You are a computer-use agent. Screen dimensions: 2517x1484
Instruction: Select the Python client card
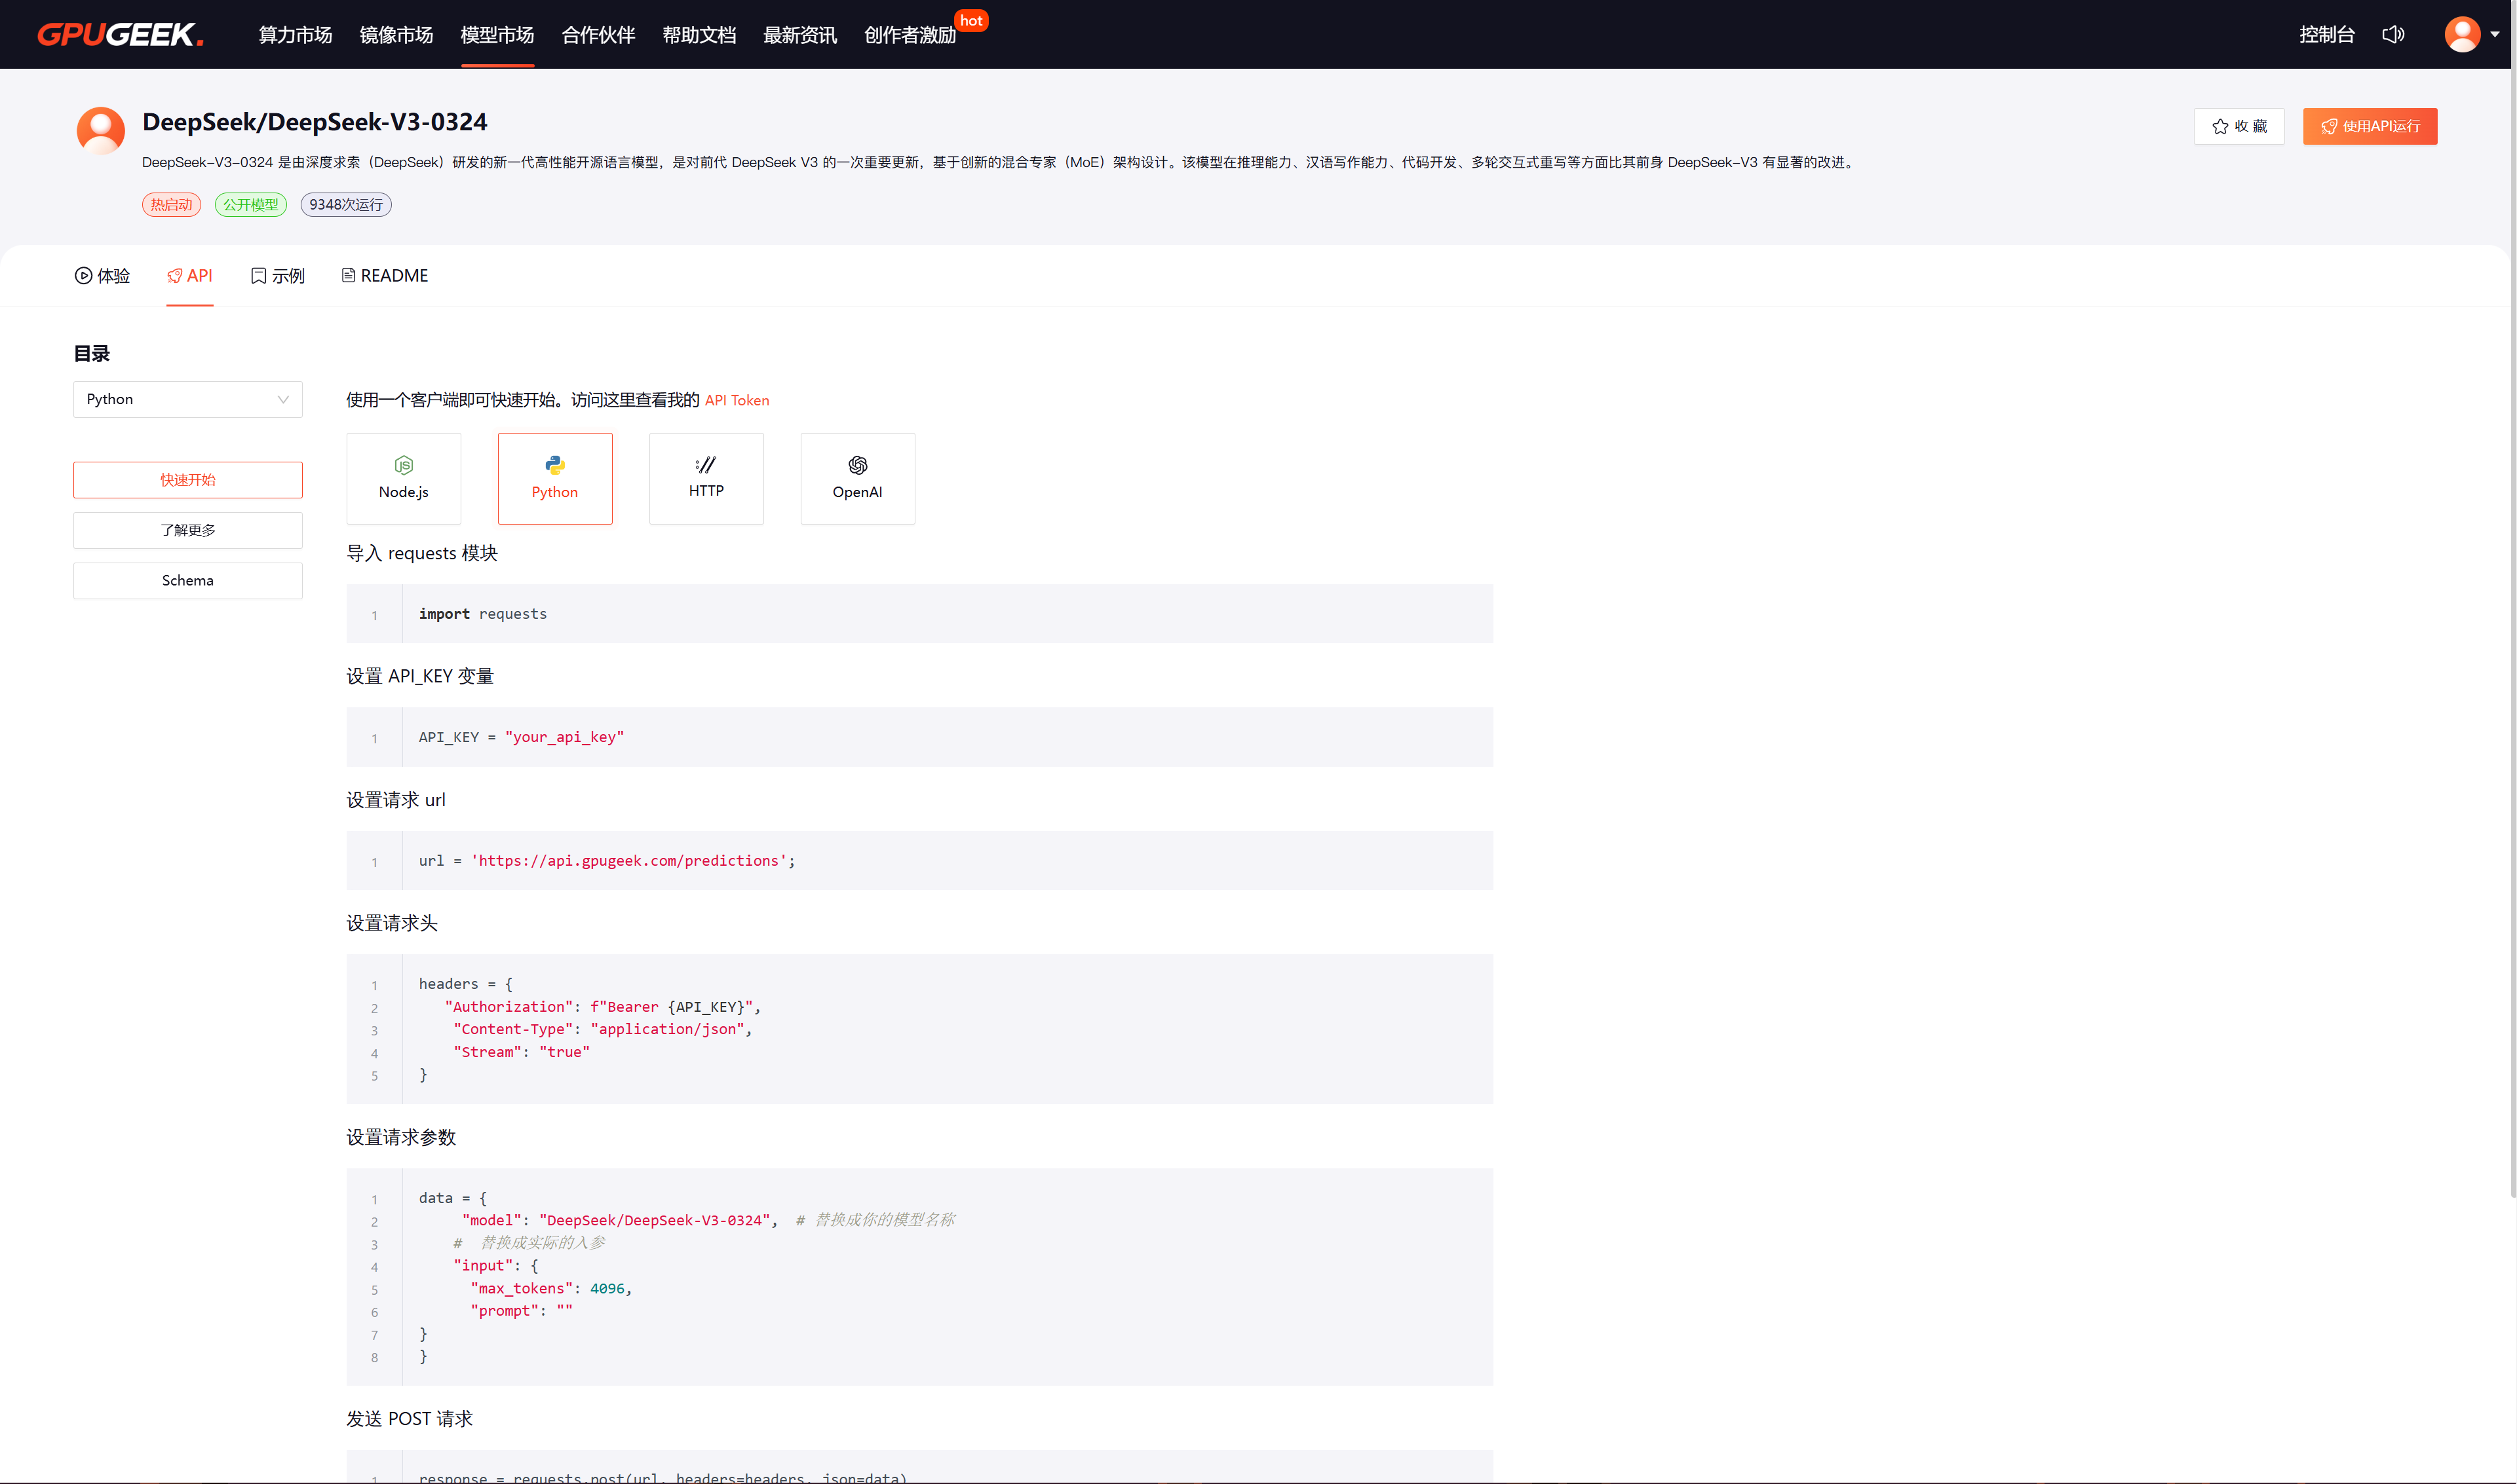coord(555,478)
